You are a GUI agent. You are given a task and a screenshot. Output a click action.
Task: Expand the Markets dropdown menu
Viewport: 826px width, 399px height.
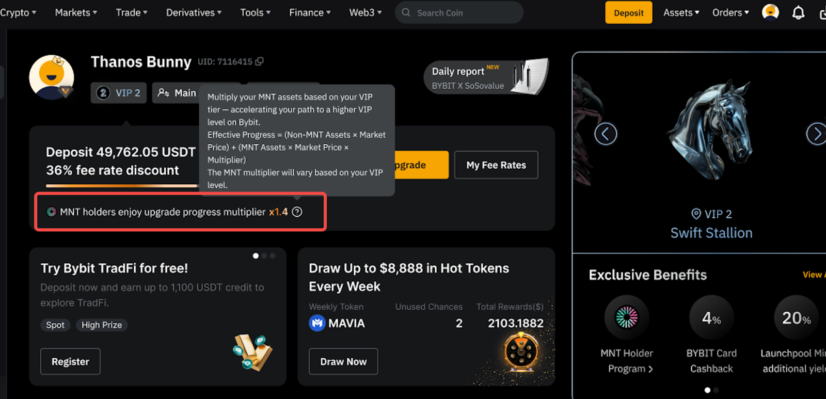(76, 12)
